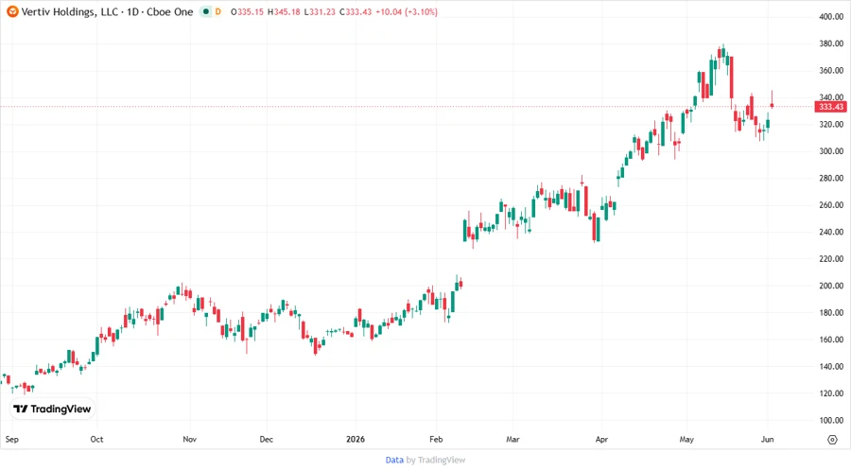Click the low value L331.23
The width and height of the screenshot is (851, 471).
pyautogui.click(x=320, y=11)
